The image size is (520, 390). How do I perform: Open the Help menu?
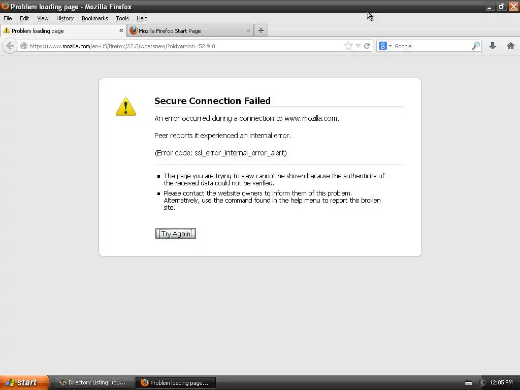[142, 18]
